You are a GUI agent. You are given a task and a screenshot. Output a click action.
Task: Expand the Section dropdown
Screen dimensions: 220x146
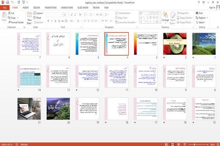click(x=39, y=22)
